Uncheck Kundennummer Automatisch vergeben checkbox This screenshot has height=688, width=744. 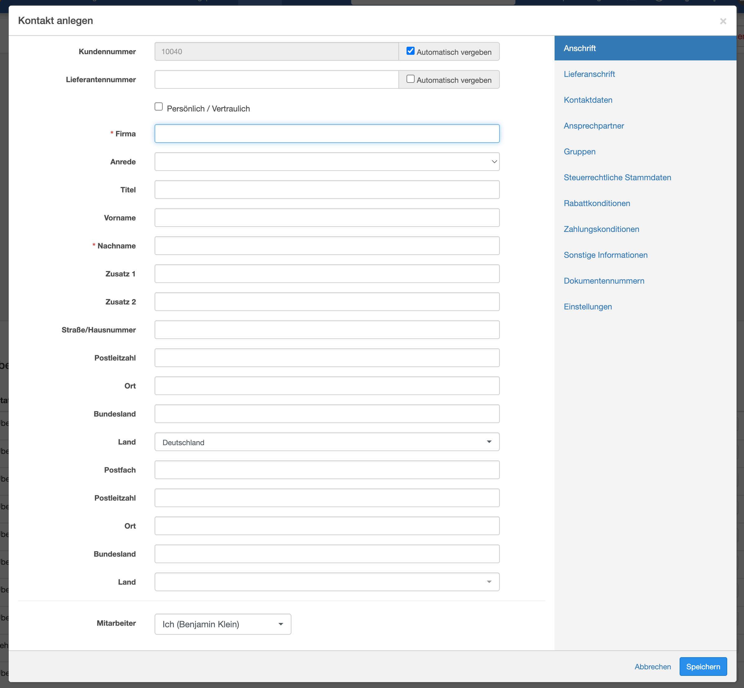(x=410, y=51)
